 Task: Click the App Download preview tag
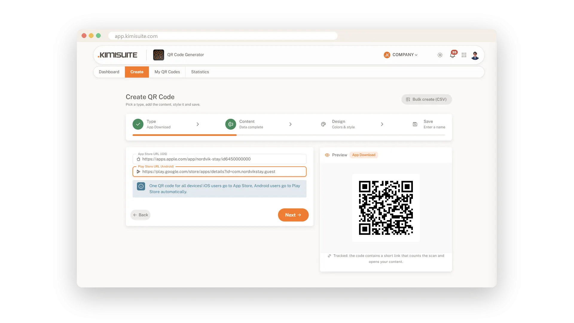pos(364,155)
